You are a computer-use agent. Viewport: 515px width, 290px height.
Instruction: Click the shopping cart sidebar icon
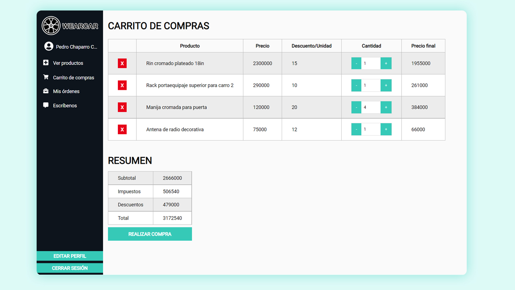(x=46, y=77)
